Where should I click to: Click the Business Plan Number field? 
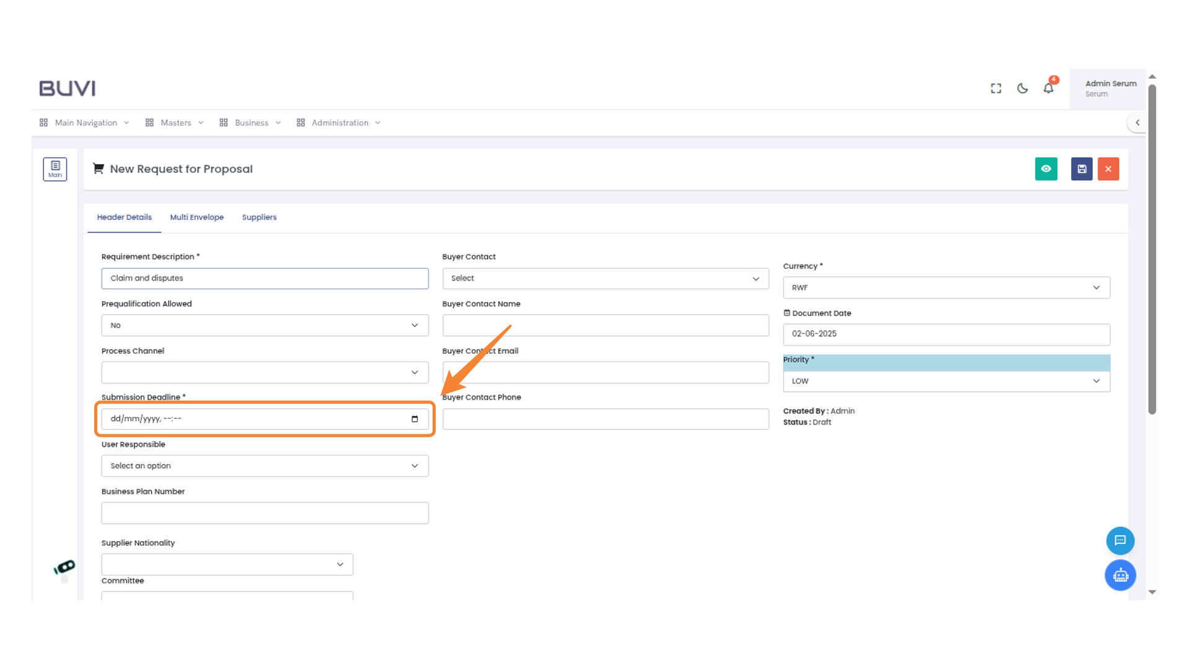(x=265, y=514)
